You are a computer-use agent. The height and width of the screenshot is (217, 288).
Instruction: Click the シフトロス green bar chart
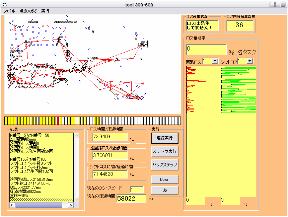pos(239,131)
